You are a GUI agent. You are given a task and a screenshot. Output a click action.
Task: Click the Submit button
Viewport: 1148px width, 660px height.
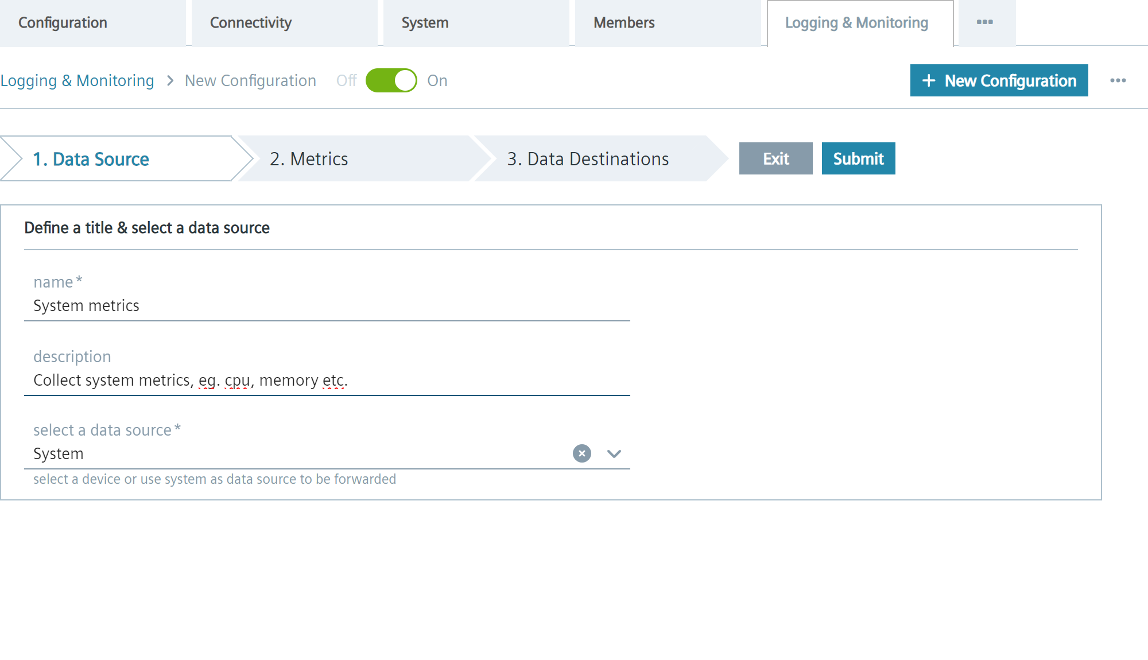[858, 158]
